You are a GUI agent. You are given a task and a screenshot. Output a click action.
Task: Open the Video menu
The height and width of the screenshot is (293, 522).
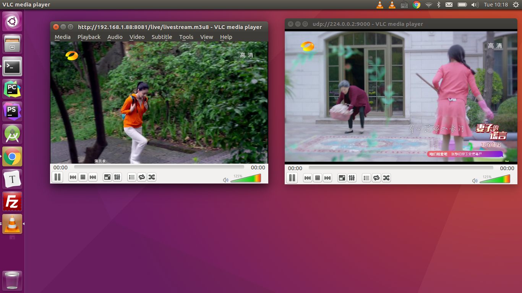click(137, 37)
